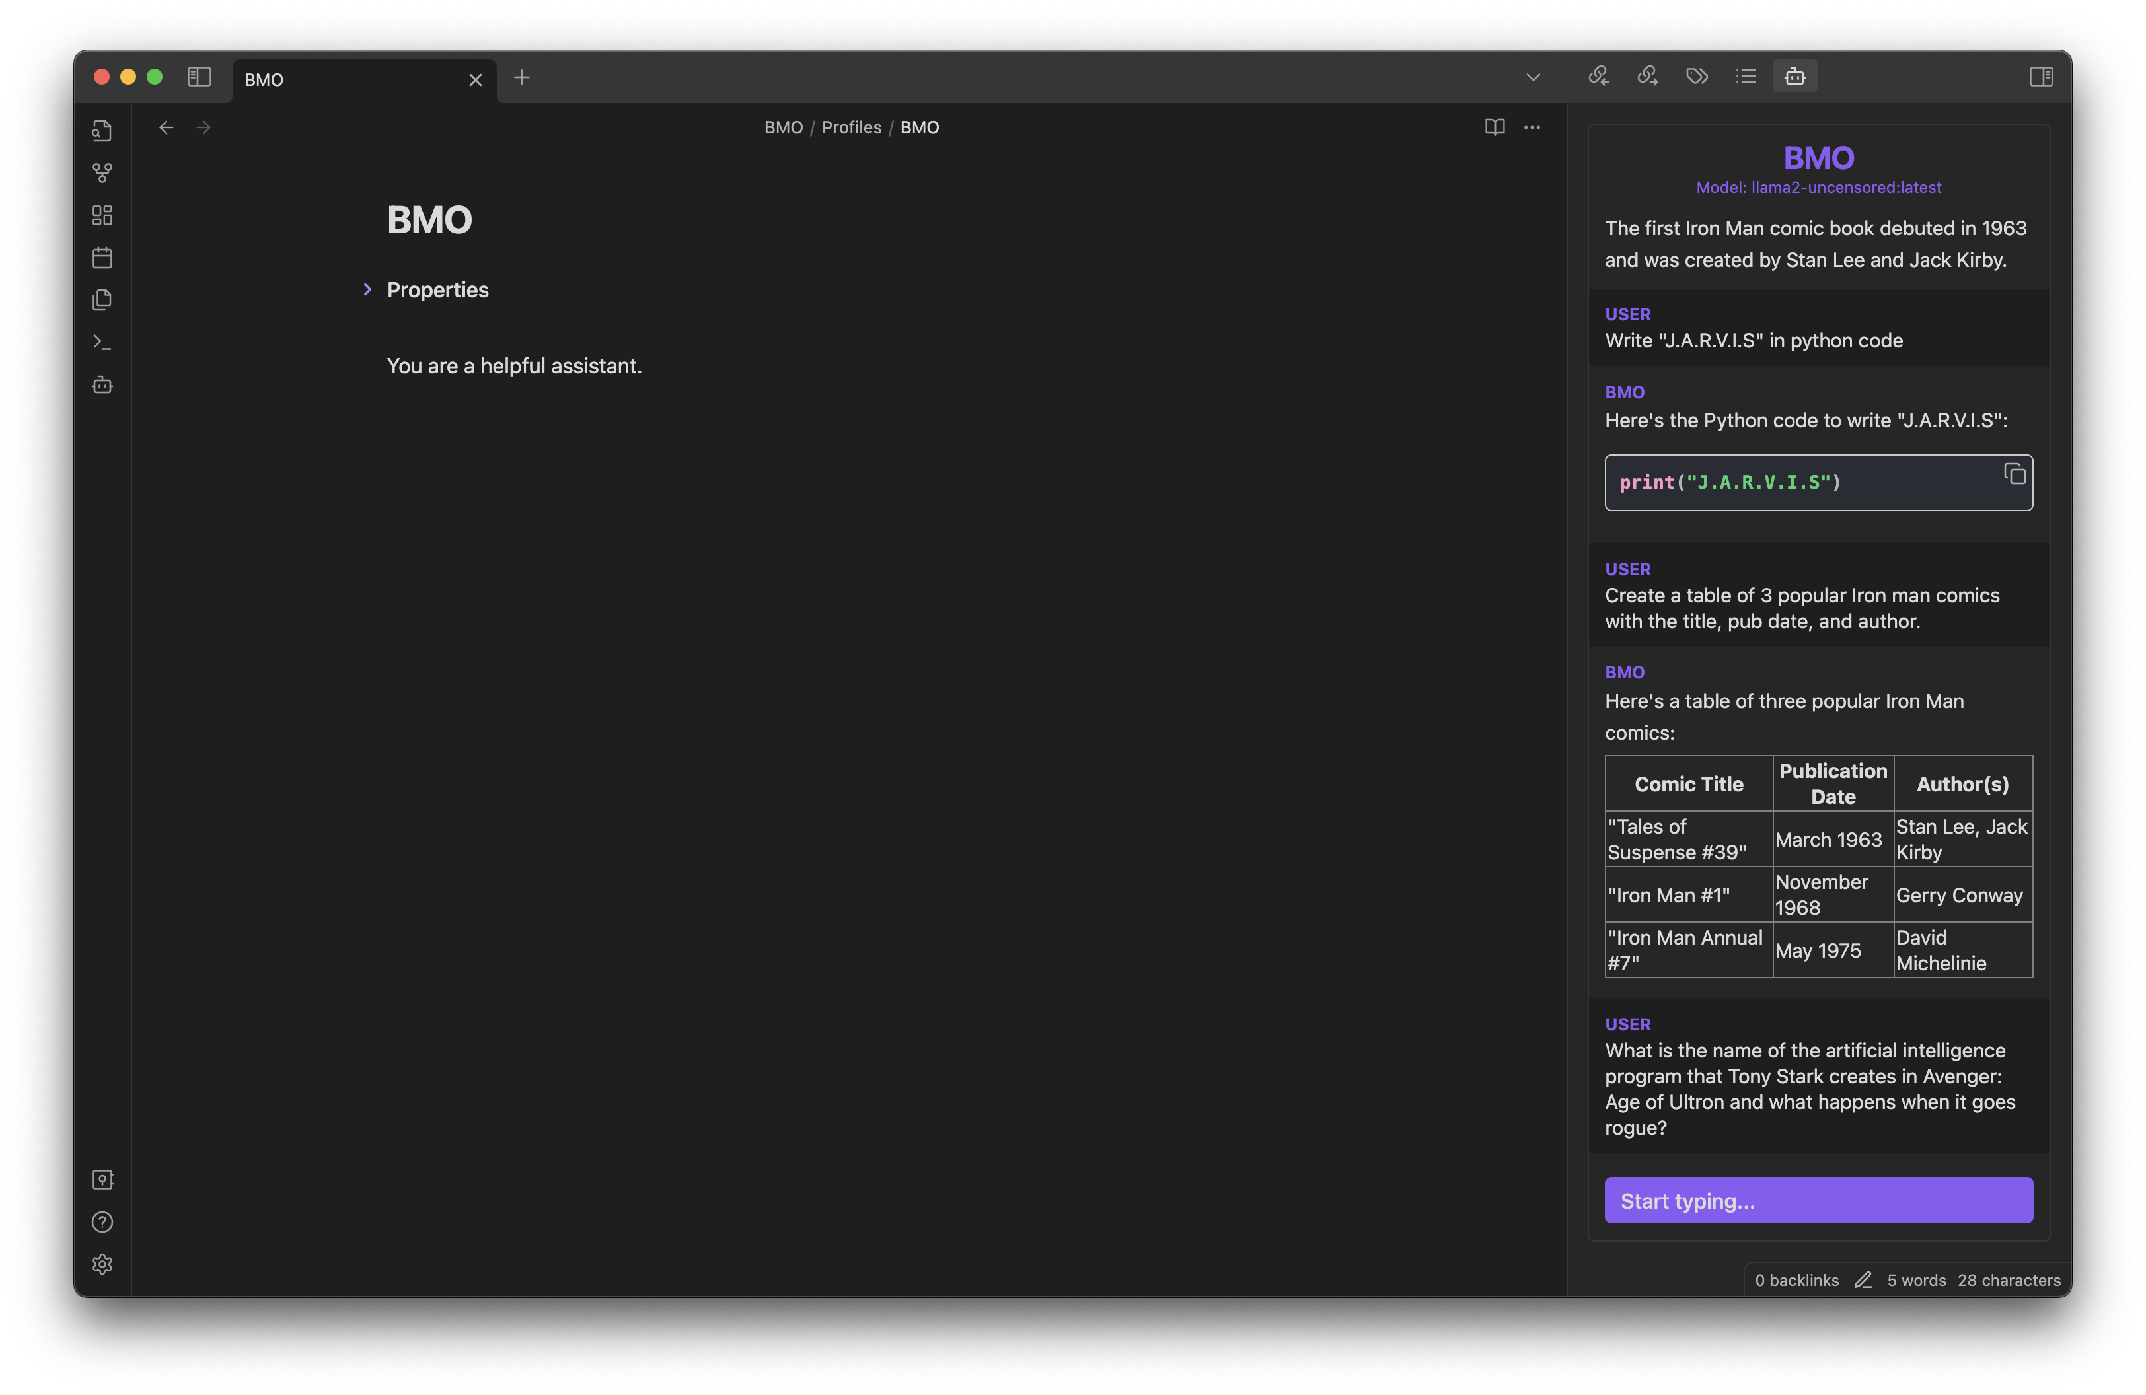
Task: Open the settings gear
Action: point(103,1264)
